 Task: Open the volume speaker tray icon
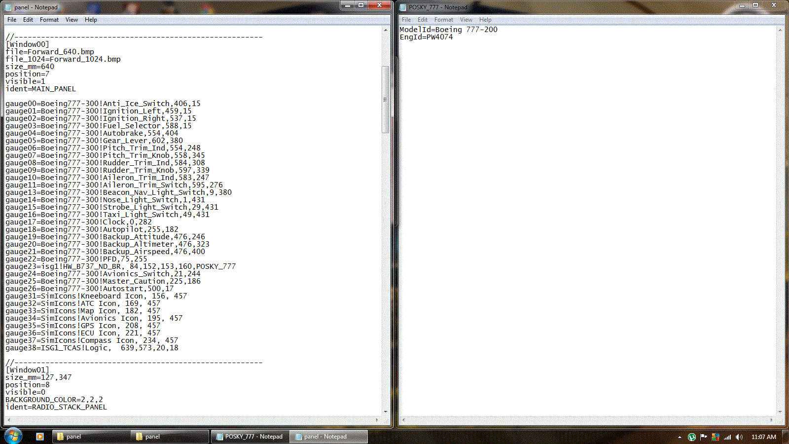click(739, 437)
